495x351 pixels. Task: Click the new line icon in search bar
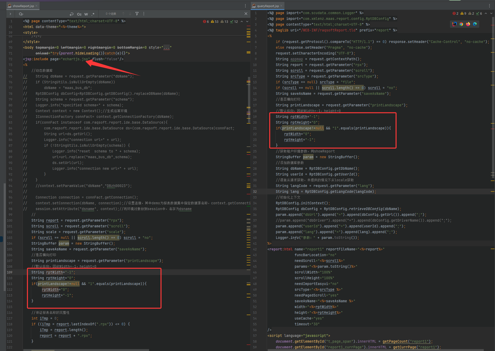[71, 14]
